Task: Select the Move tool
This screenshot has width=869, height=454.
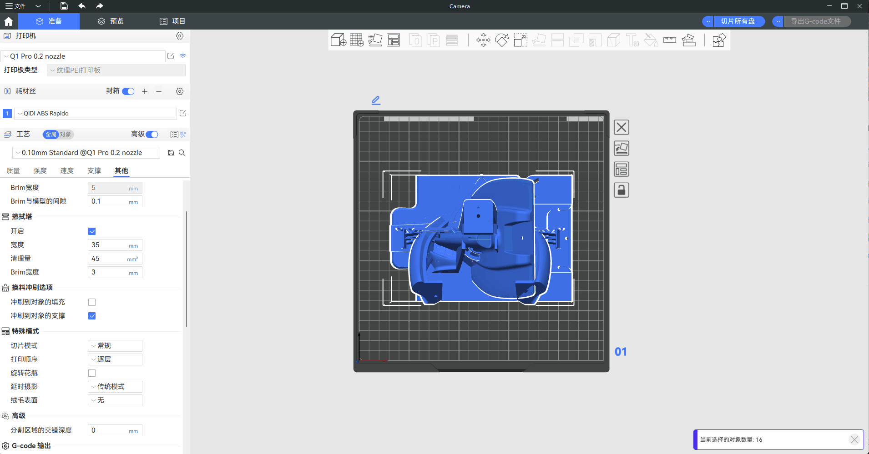Action: click(483, 40)
